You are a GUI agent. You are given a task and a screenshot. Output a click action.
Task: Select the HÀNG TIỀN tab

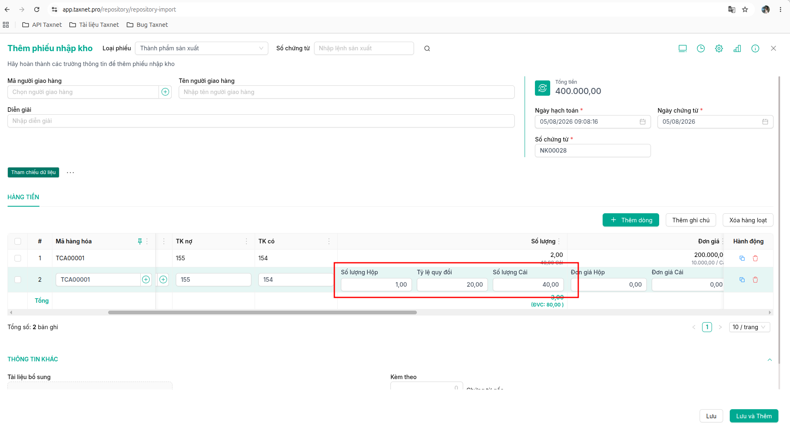pyautogui.click(x=23, y=197)
